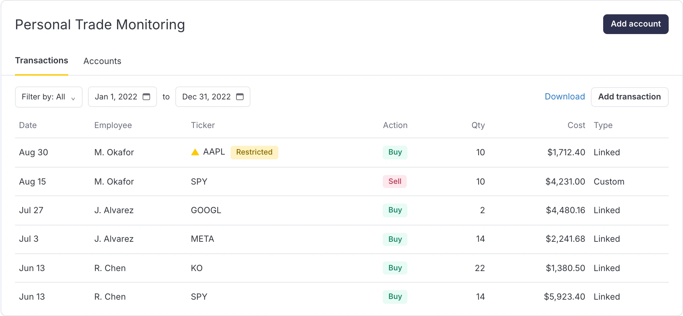Select the Transactions tab
This screenshot has width=683, height=316.
click(42, 61)
